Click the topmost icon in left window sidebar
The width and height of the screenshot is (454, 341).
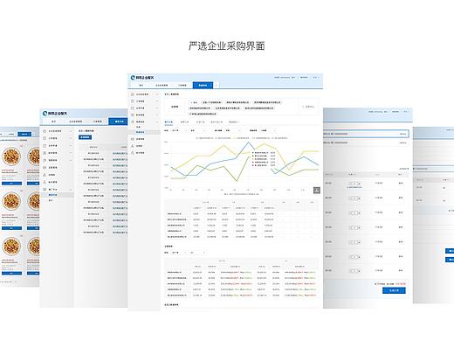coord(45,131)
